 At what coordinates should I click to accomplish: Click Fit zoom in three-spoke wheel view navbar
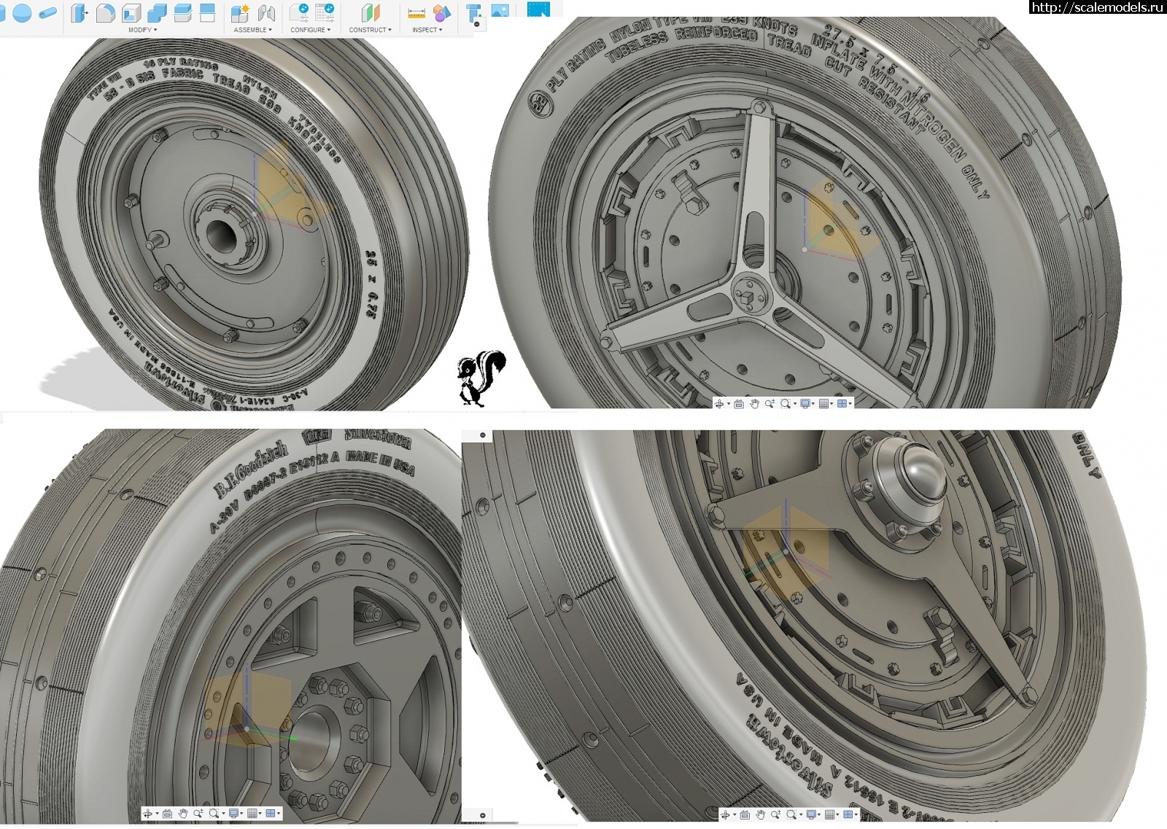pos(785,403)
